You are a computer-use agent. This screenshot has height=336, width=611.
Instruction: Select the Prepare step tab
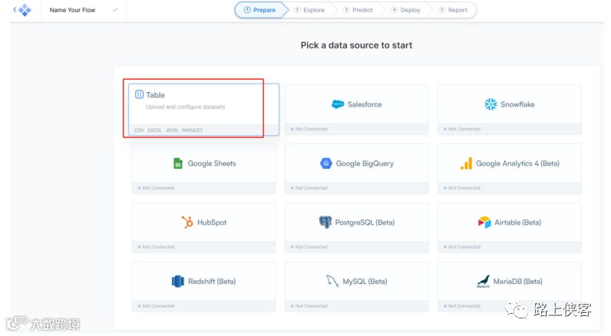point(260,10)
